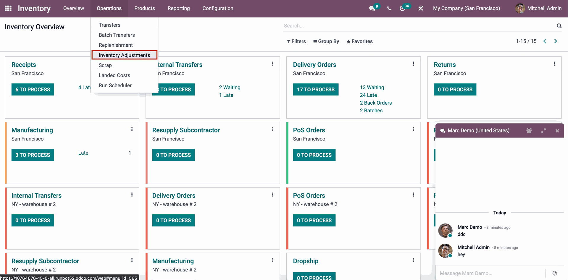568x280 pixels.
Task: Open kebab menu on Dropship card
Action: (x=414, y=260)
